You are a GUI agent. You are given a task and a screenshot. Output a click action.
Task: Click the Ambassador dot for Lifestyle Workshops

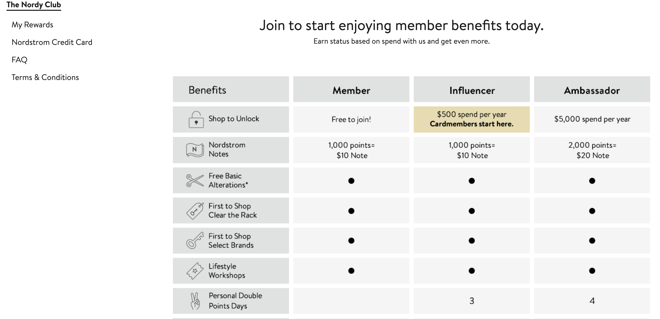(592, 271)
